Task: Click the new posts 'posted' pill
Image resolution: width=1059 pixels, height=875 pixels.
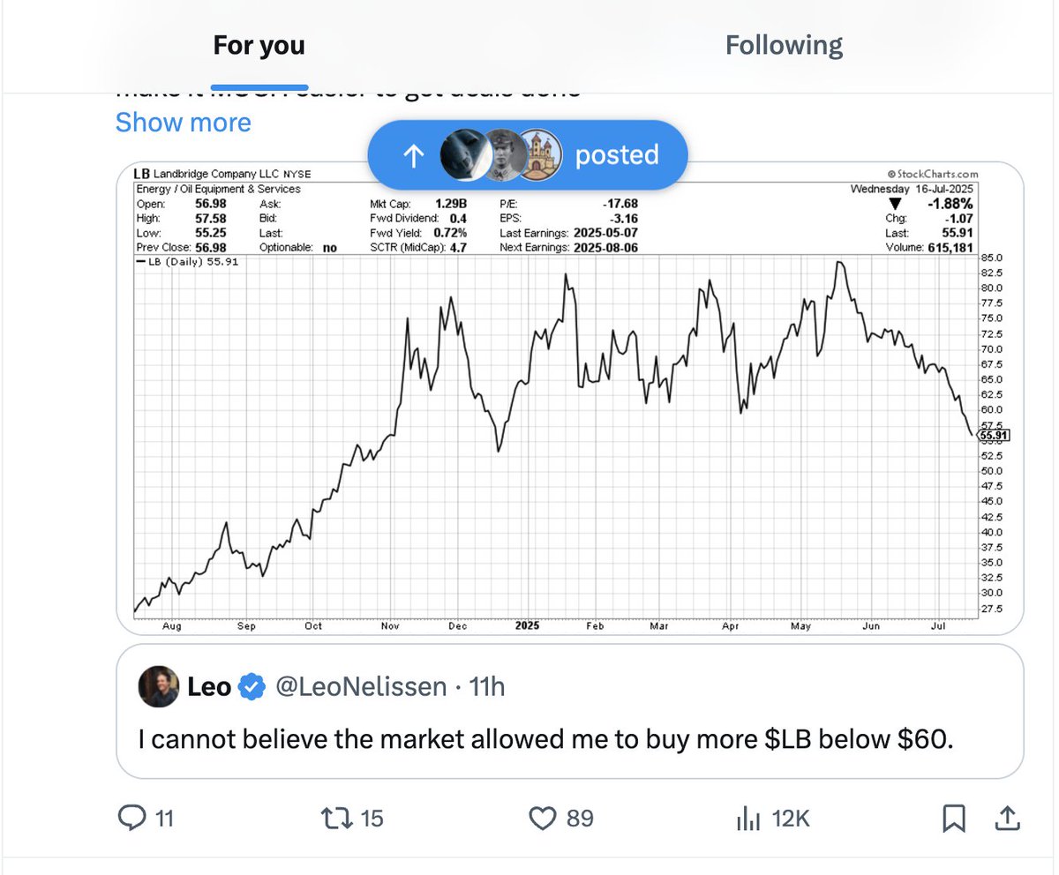Action: pos(527,155)
